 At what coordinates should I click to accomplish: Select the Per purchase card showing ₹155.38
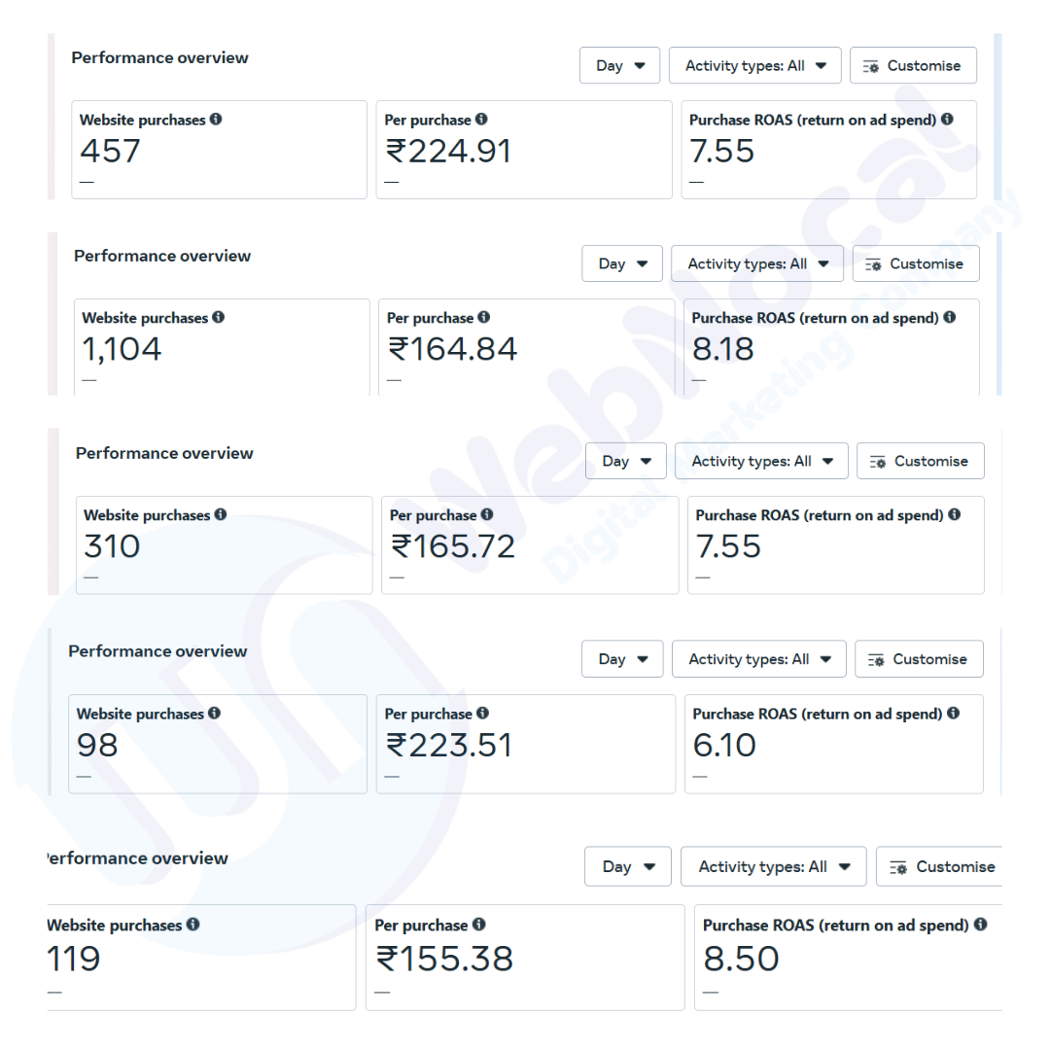(525, 958)
